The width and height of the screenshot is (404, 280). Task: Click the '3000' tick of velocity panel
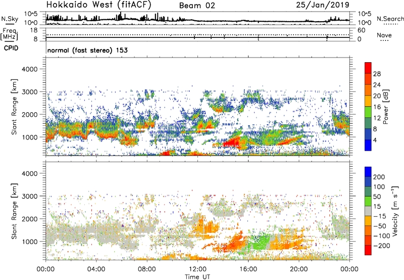pos(30,196)
